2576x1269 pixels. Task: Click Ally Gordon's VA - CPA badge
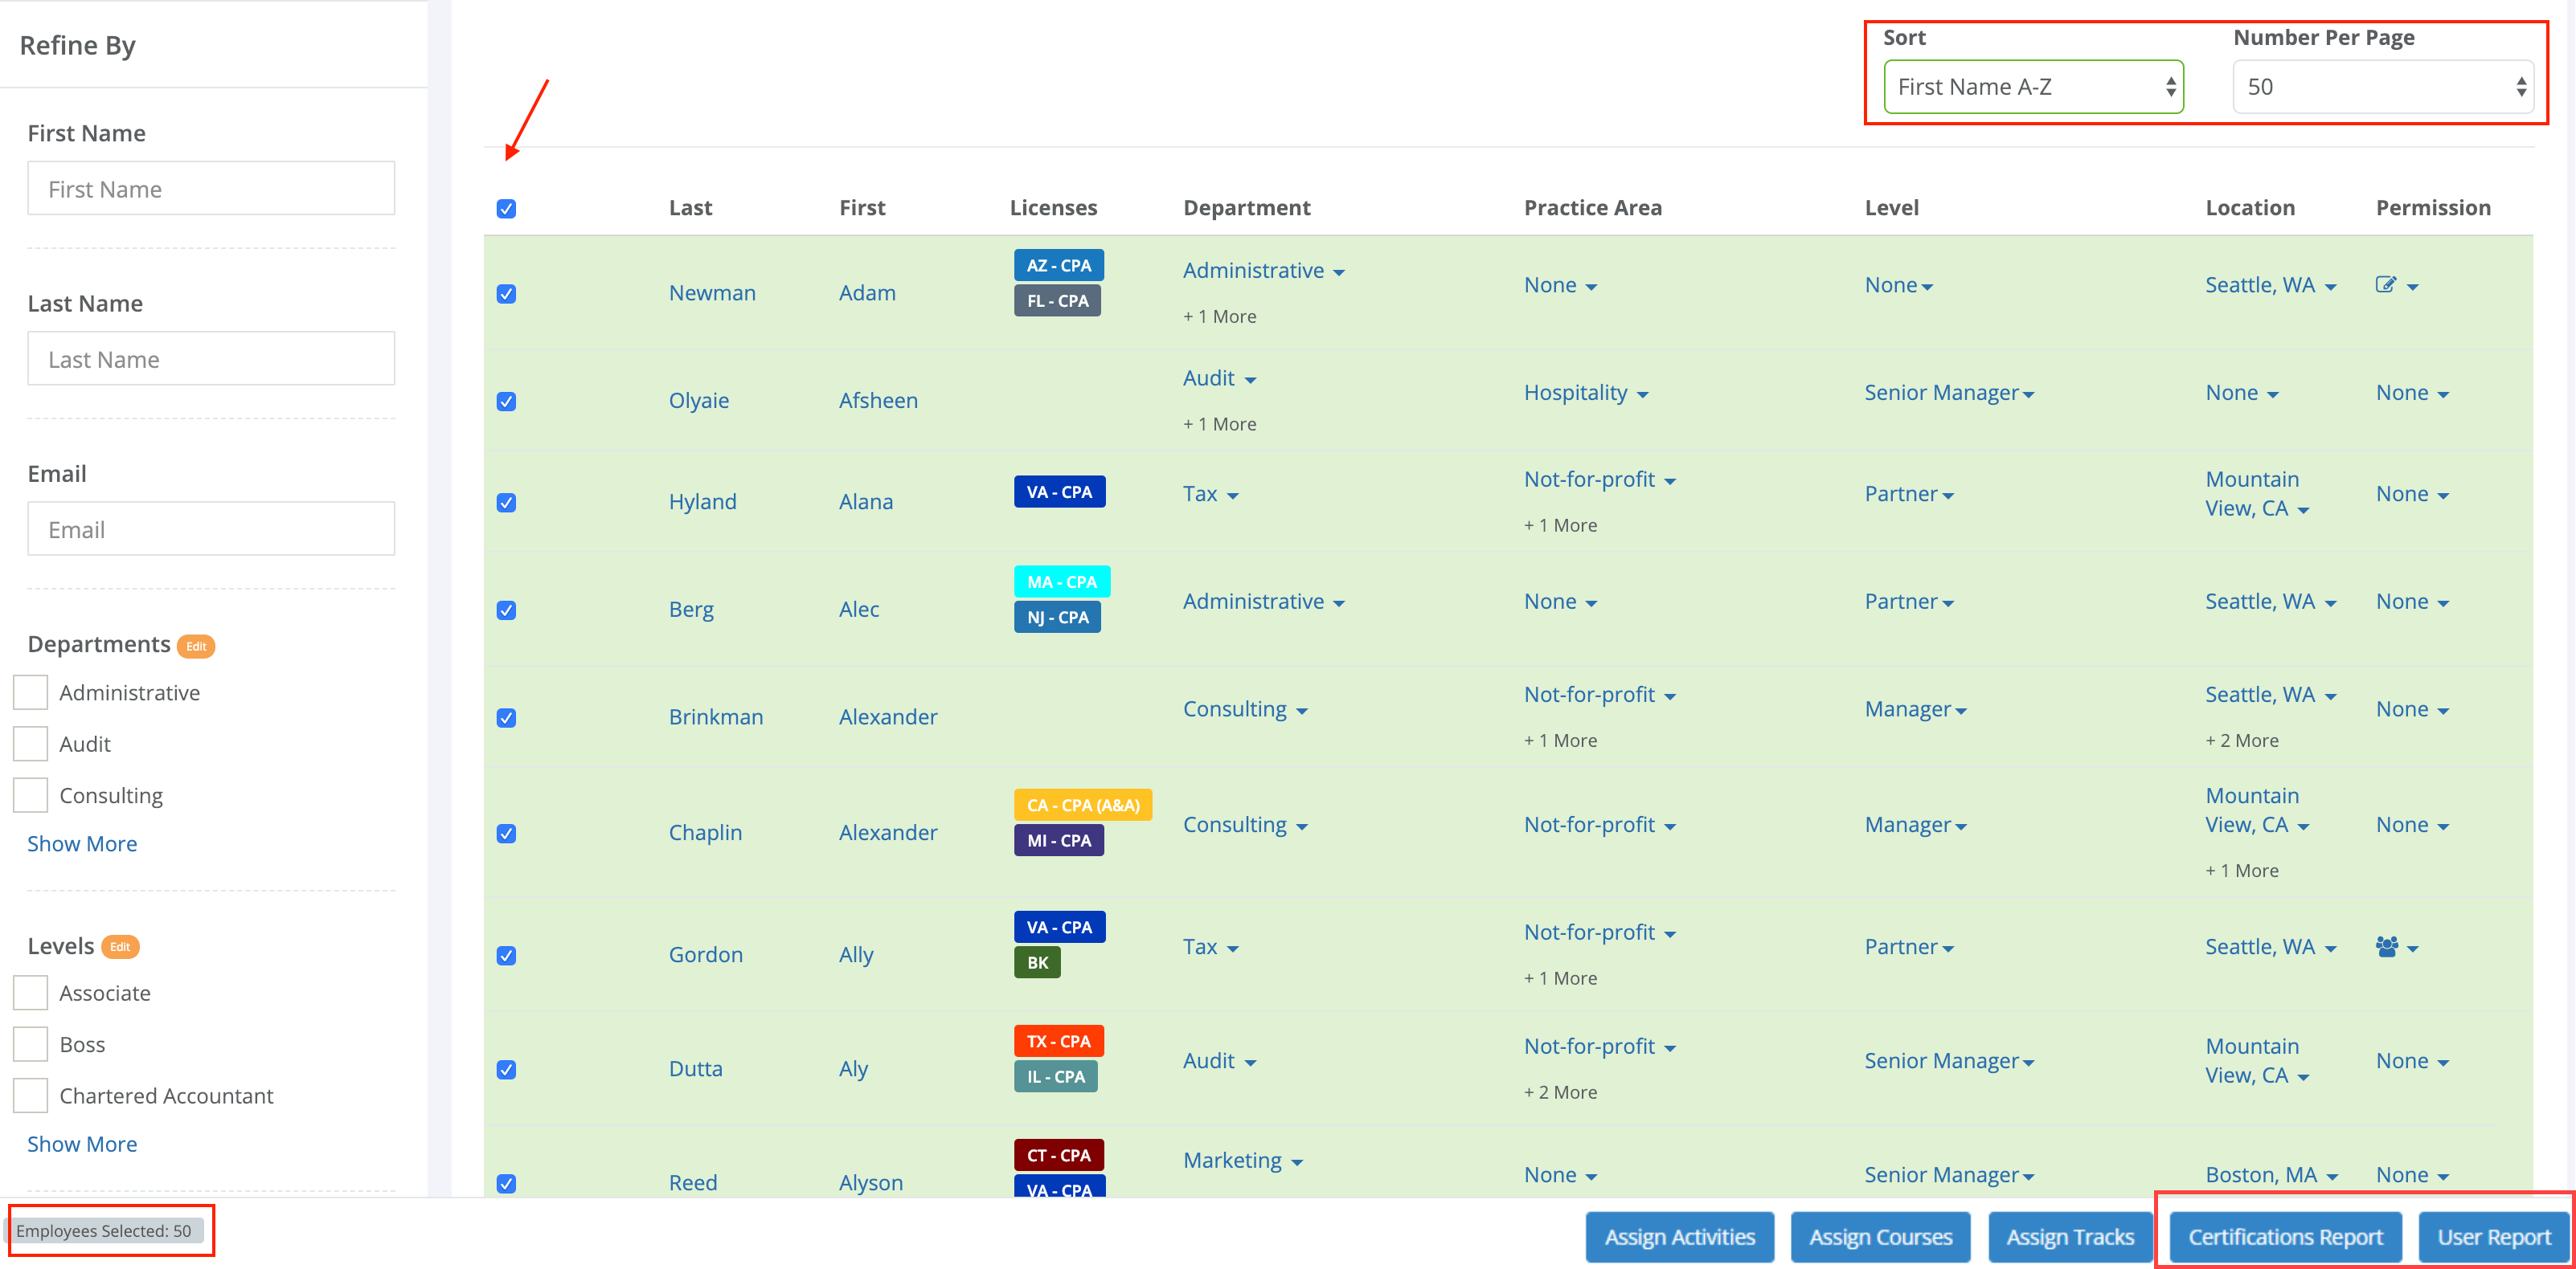coord(1059,928)
